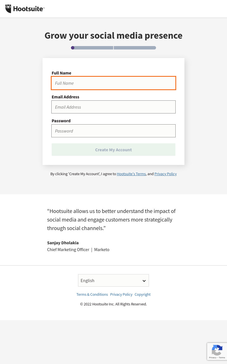Screen dimensions: 227x364
Task: Click the second segment of the progress bar
Action: pyautogui.click(x=135, y=48)
